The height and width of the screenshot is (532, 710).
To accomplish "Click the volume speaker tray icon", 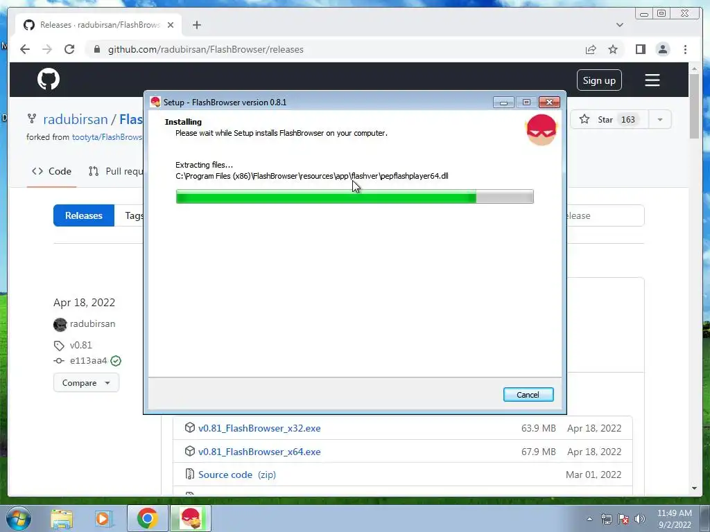I will 639,519.
